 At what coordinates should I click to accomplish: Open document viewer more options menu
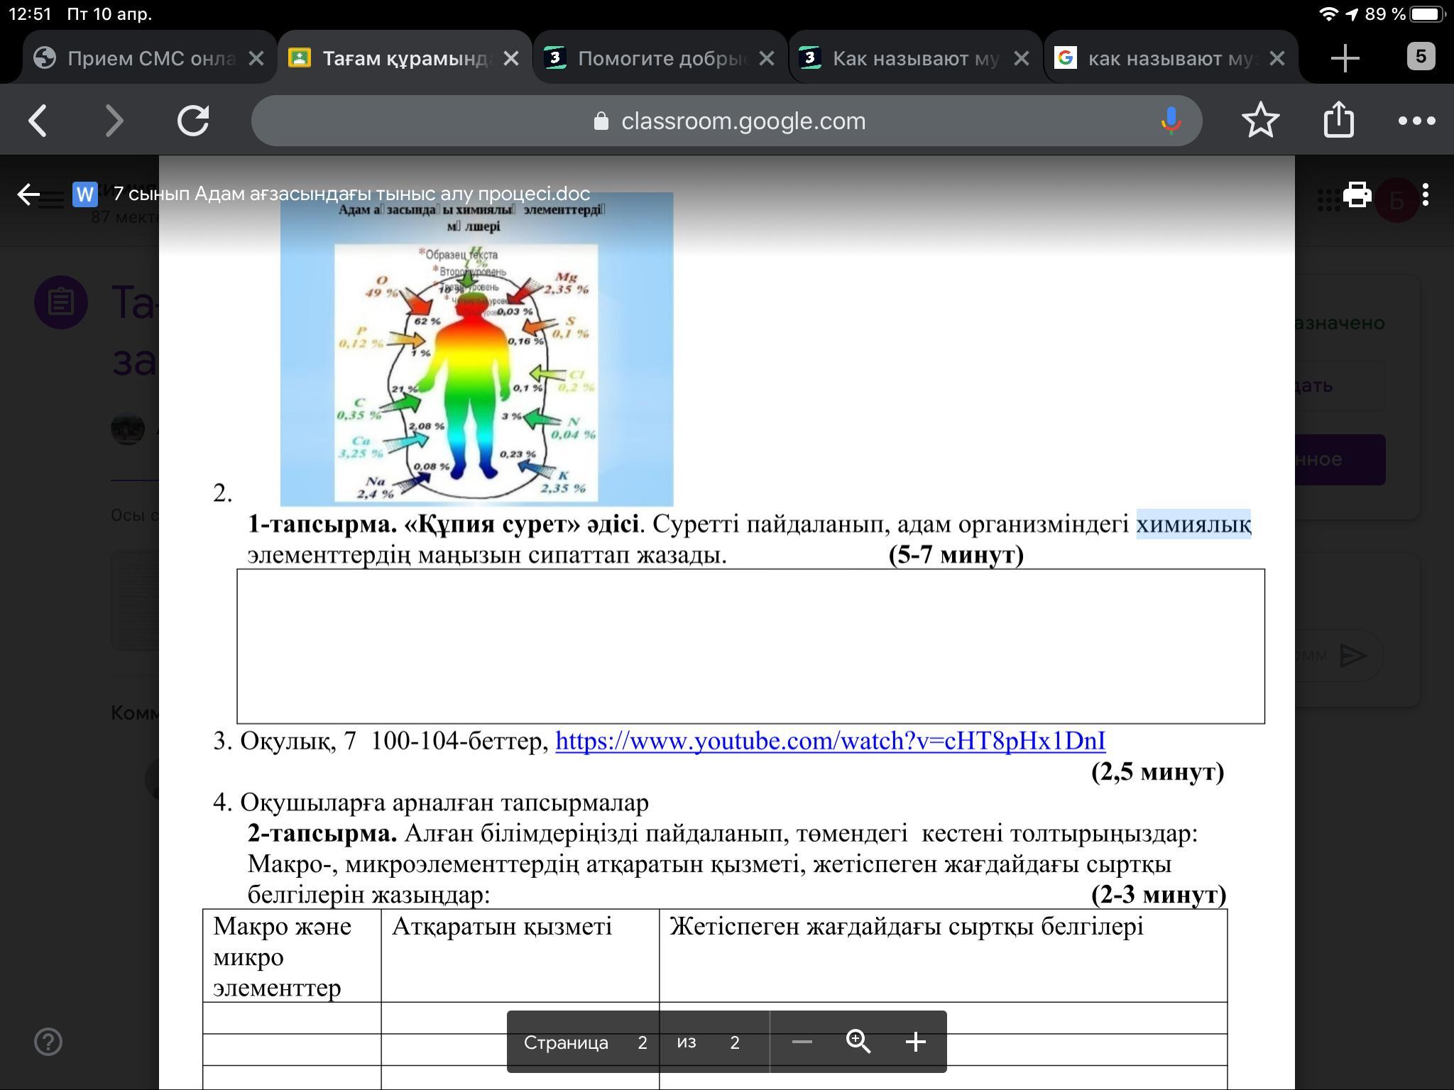[1426, 194]
